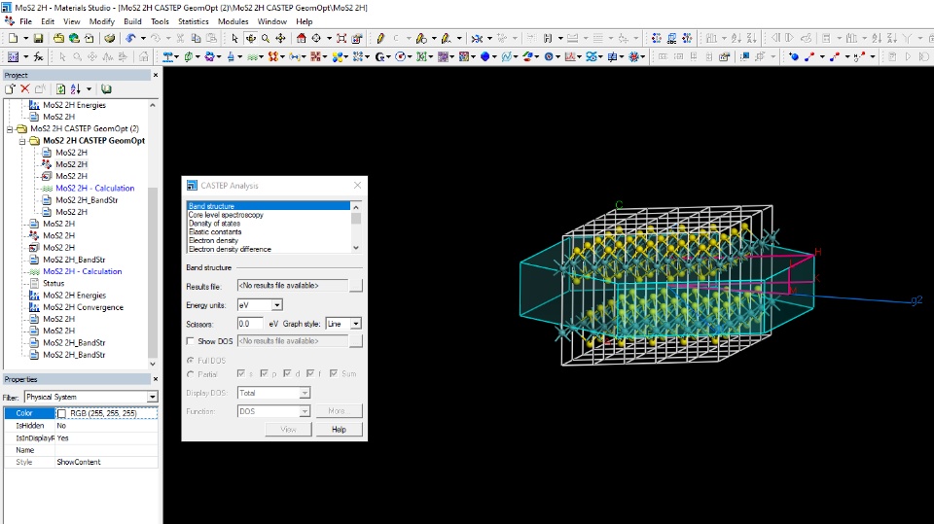Open the Properties Filter dropdown

pos(153,397)
